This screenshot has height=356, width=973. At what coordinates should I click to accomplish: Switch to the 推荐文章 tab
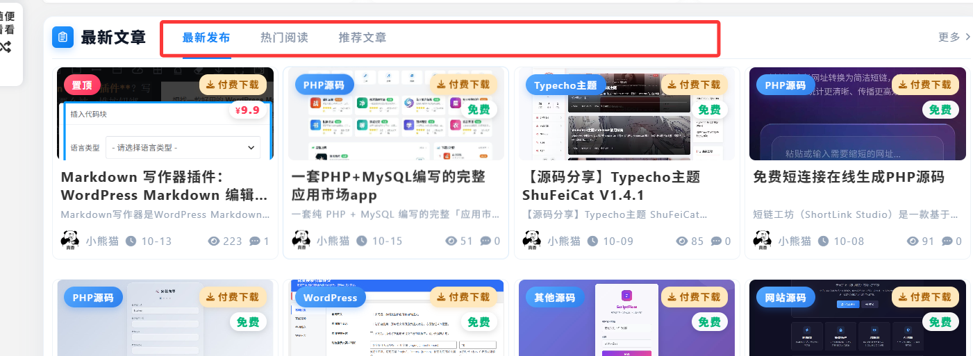(x=363, y=37)
